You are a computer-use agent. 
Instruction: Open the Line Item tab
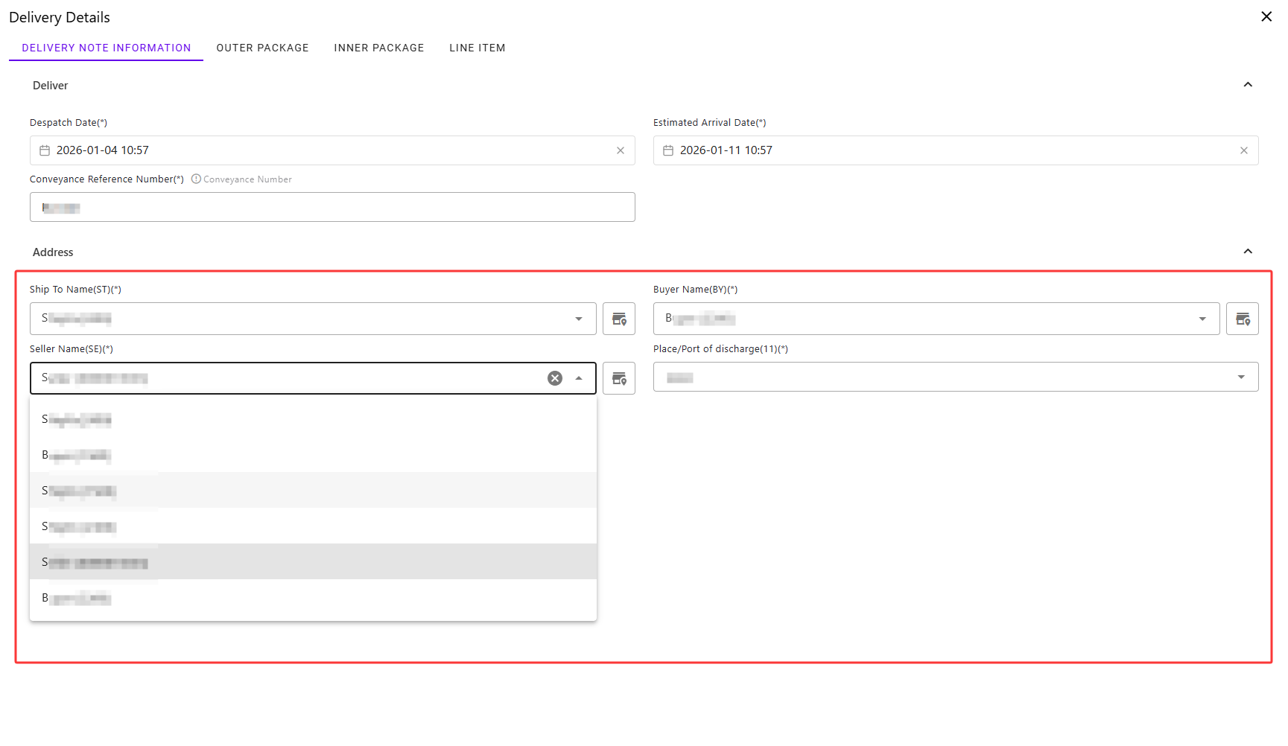point(477,48)
